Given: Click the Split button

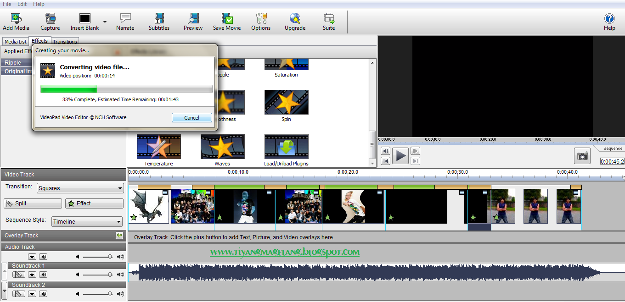Looking at the screenshot, I should [x=33, y=203].
